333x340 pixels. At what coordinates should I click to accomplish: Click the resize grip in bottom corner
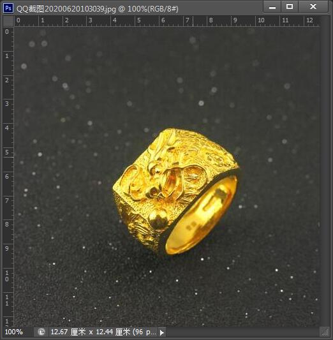[325, 332]
